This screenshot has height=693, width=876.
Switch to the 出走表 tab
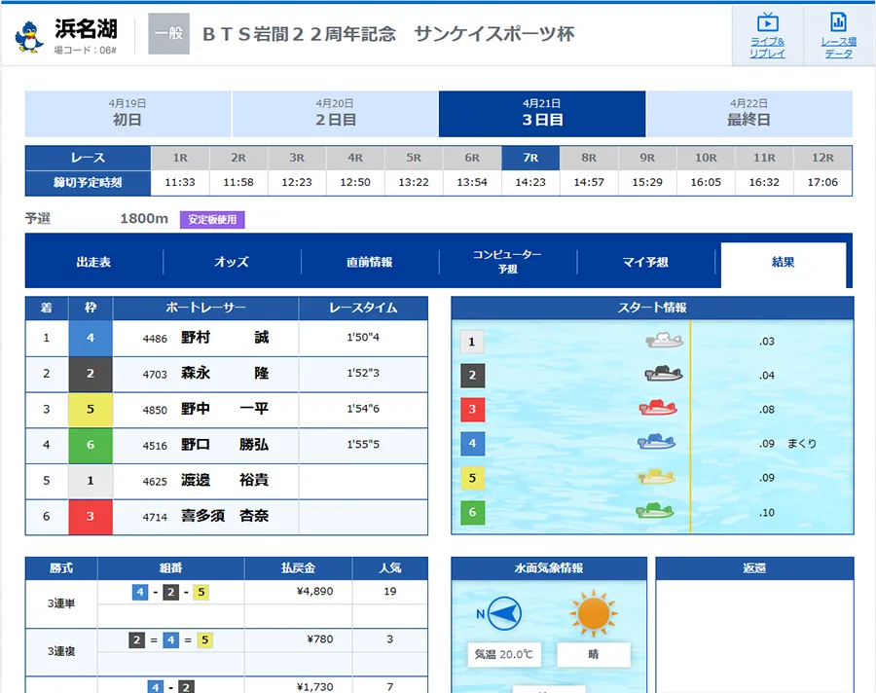click(93, 262)
